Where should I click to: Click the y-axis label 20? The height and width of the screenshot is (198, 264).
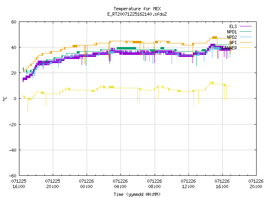14,73
